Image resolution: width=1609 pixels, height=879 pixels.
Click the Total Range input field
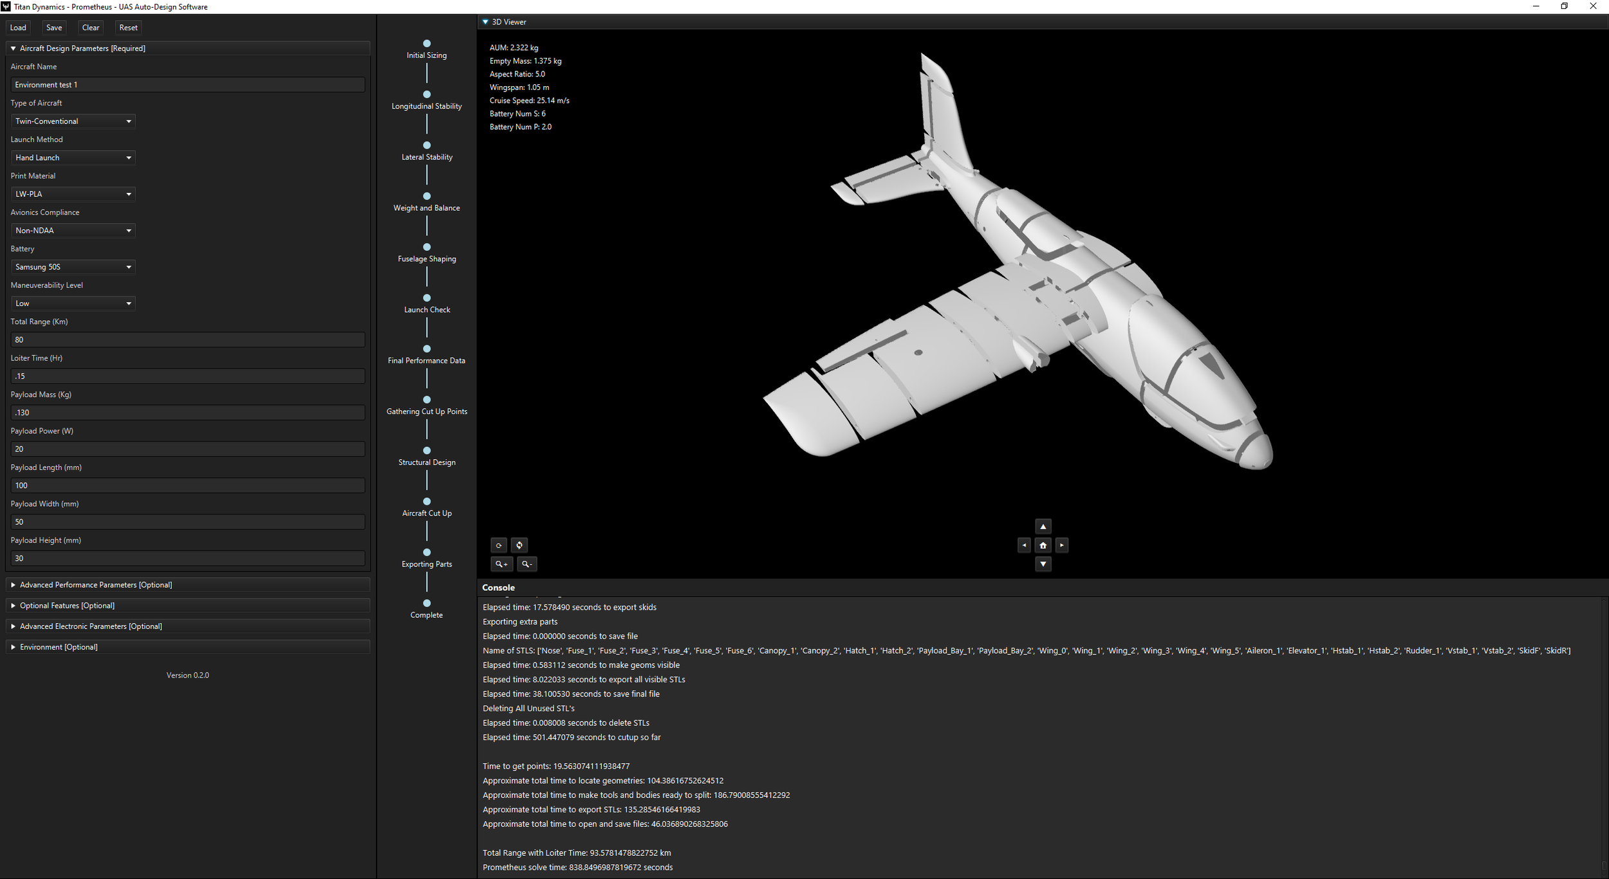pos(187,340)
